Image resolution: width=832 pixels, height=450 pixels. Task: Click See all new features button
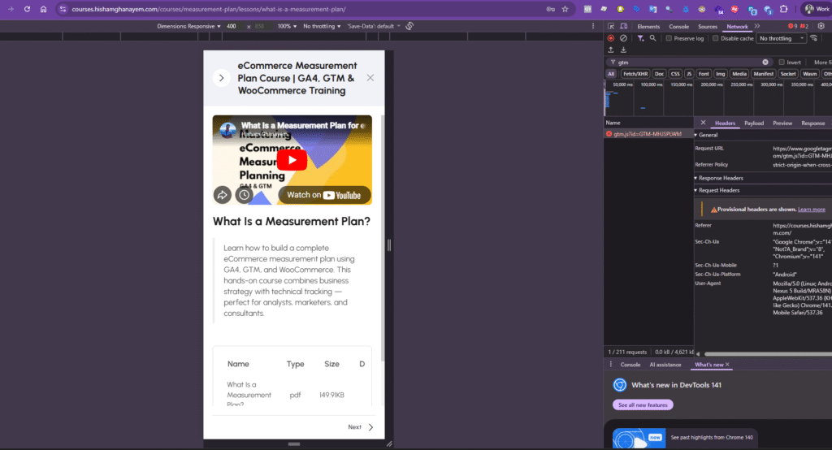pos(643,405)
